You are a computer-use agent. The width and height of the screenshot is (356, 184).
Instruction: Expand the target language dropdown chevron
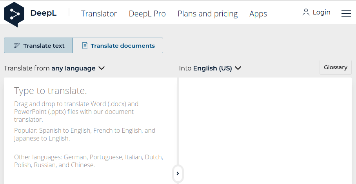coord(238,68)
